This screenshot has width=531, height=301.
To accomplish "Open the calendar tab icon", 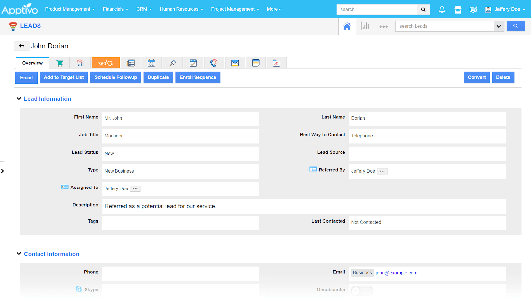I will point(151,63).
